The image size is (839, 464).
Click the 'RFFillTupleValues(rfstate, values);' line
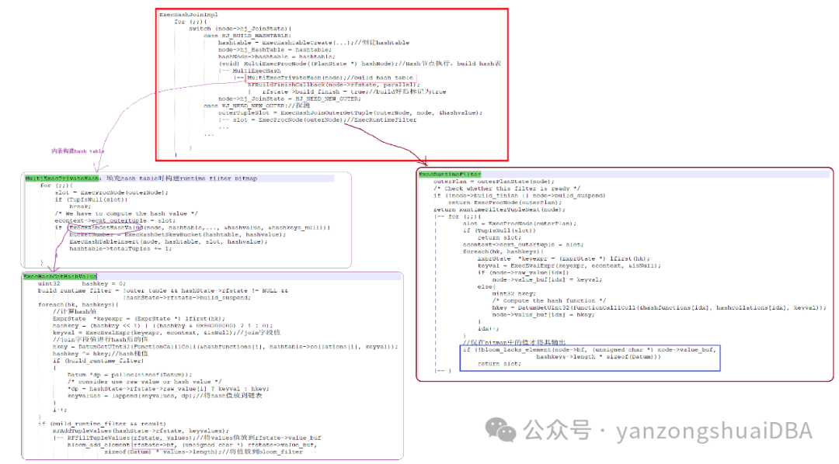186,438
